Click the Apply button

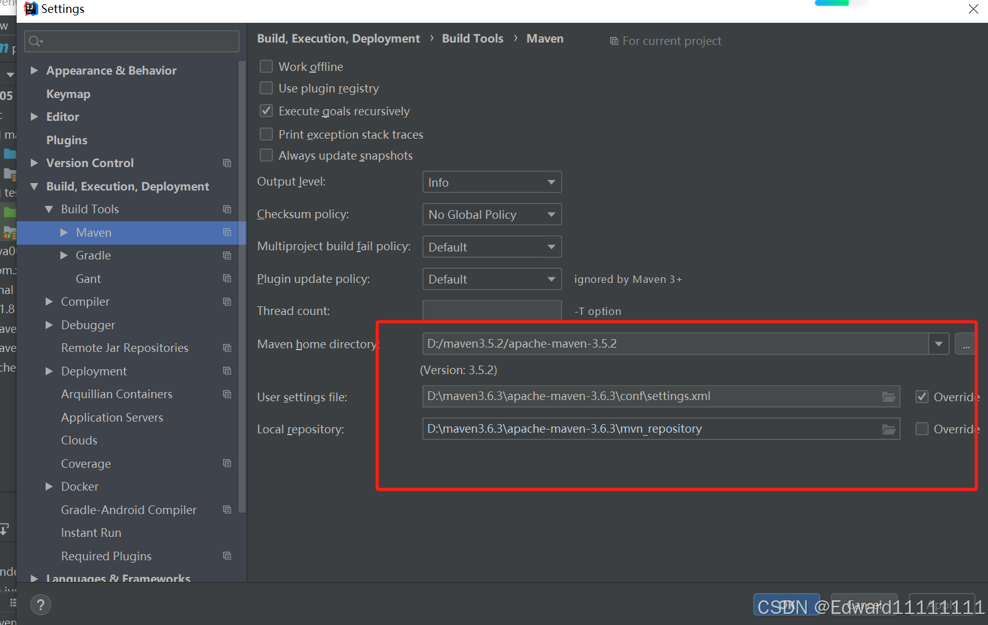[x=942, y=605]
